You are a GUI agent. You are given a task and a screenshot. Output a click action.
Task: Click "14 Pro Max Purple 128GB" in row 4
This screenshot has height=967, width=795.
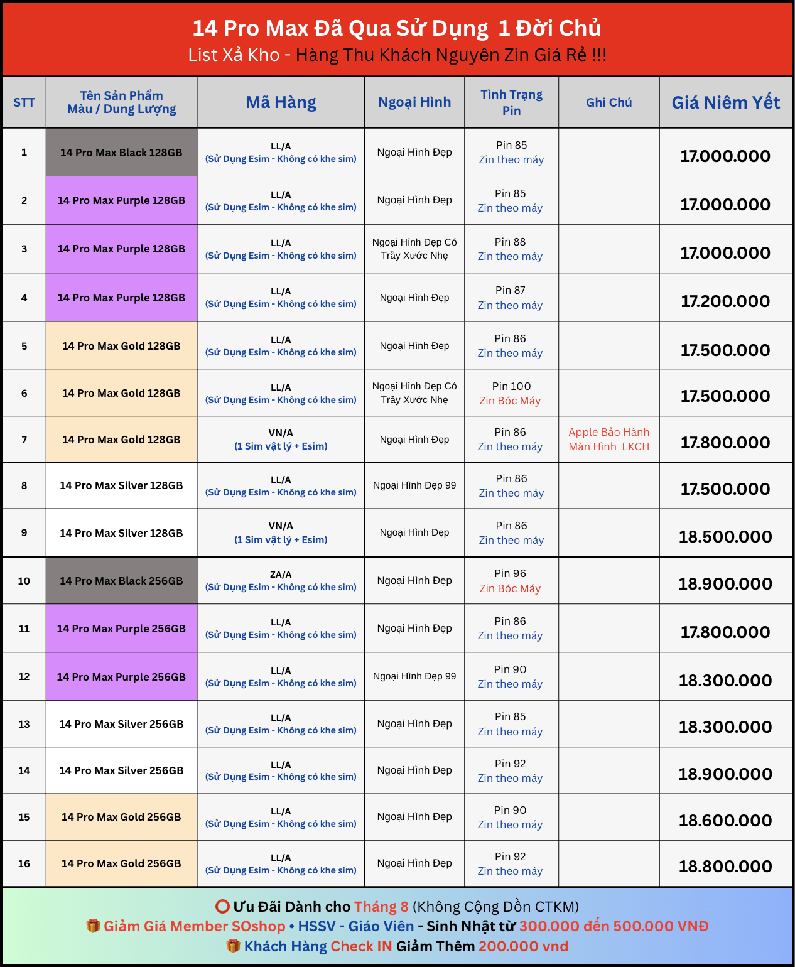coord(121,298)
